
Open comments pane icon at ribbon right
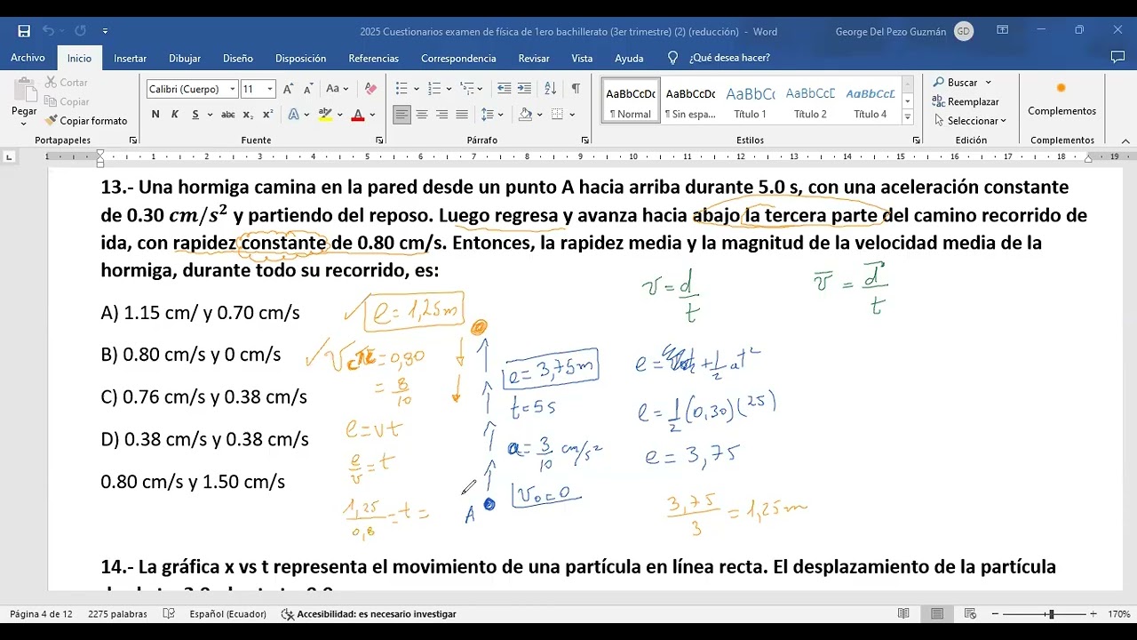coord(1117,58)
